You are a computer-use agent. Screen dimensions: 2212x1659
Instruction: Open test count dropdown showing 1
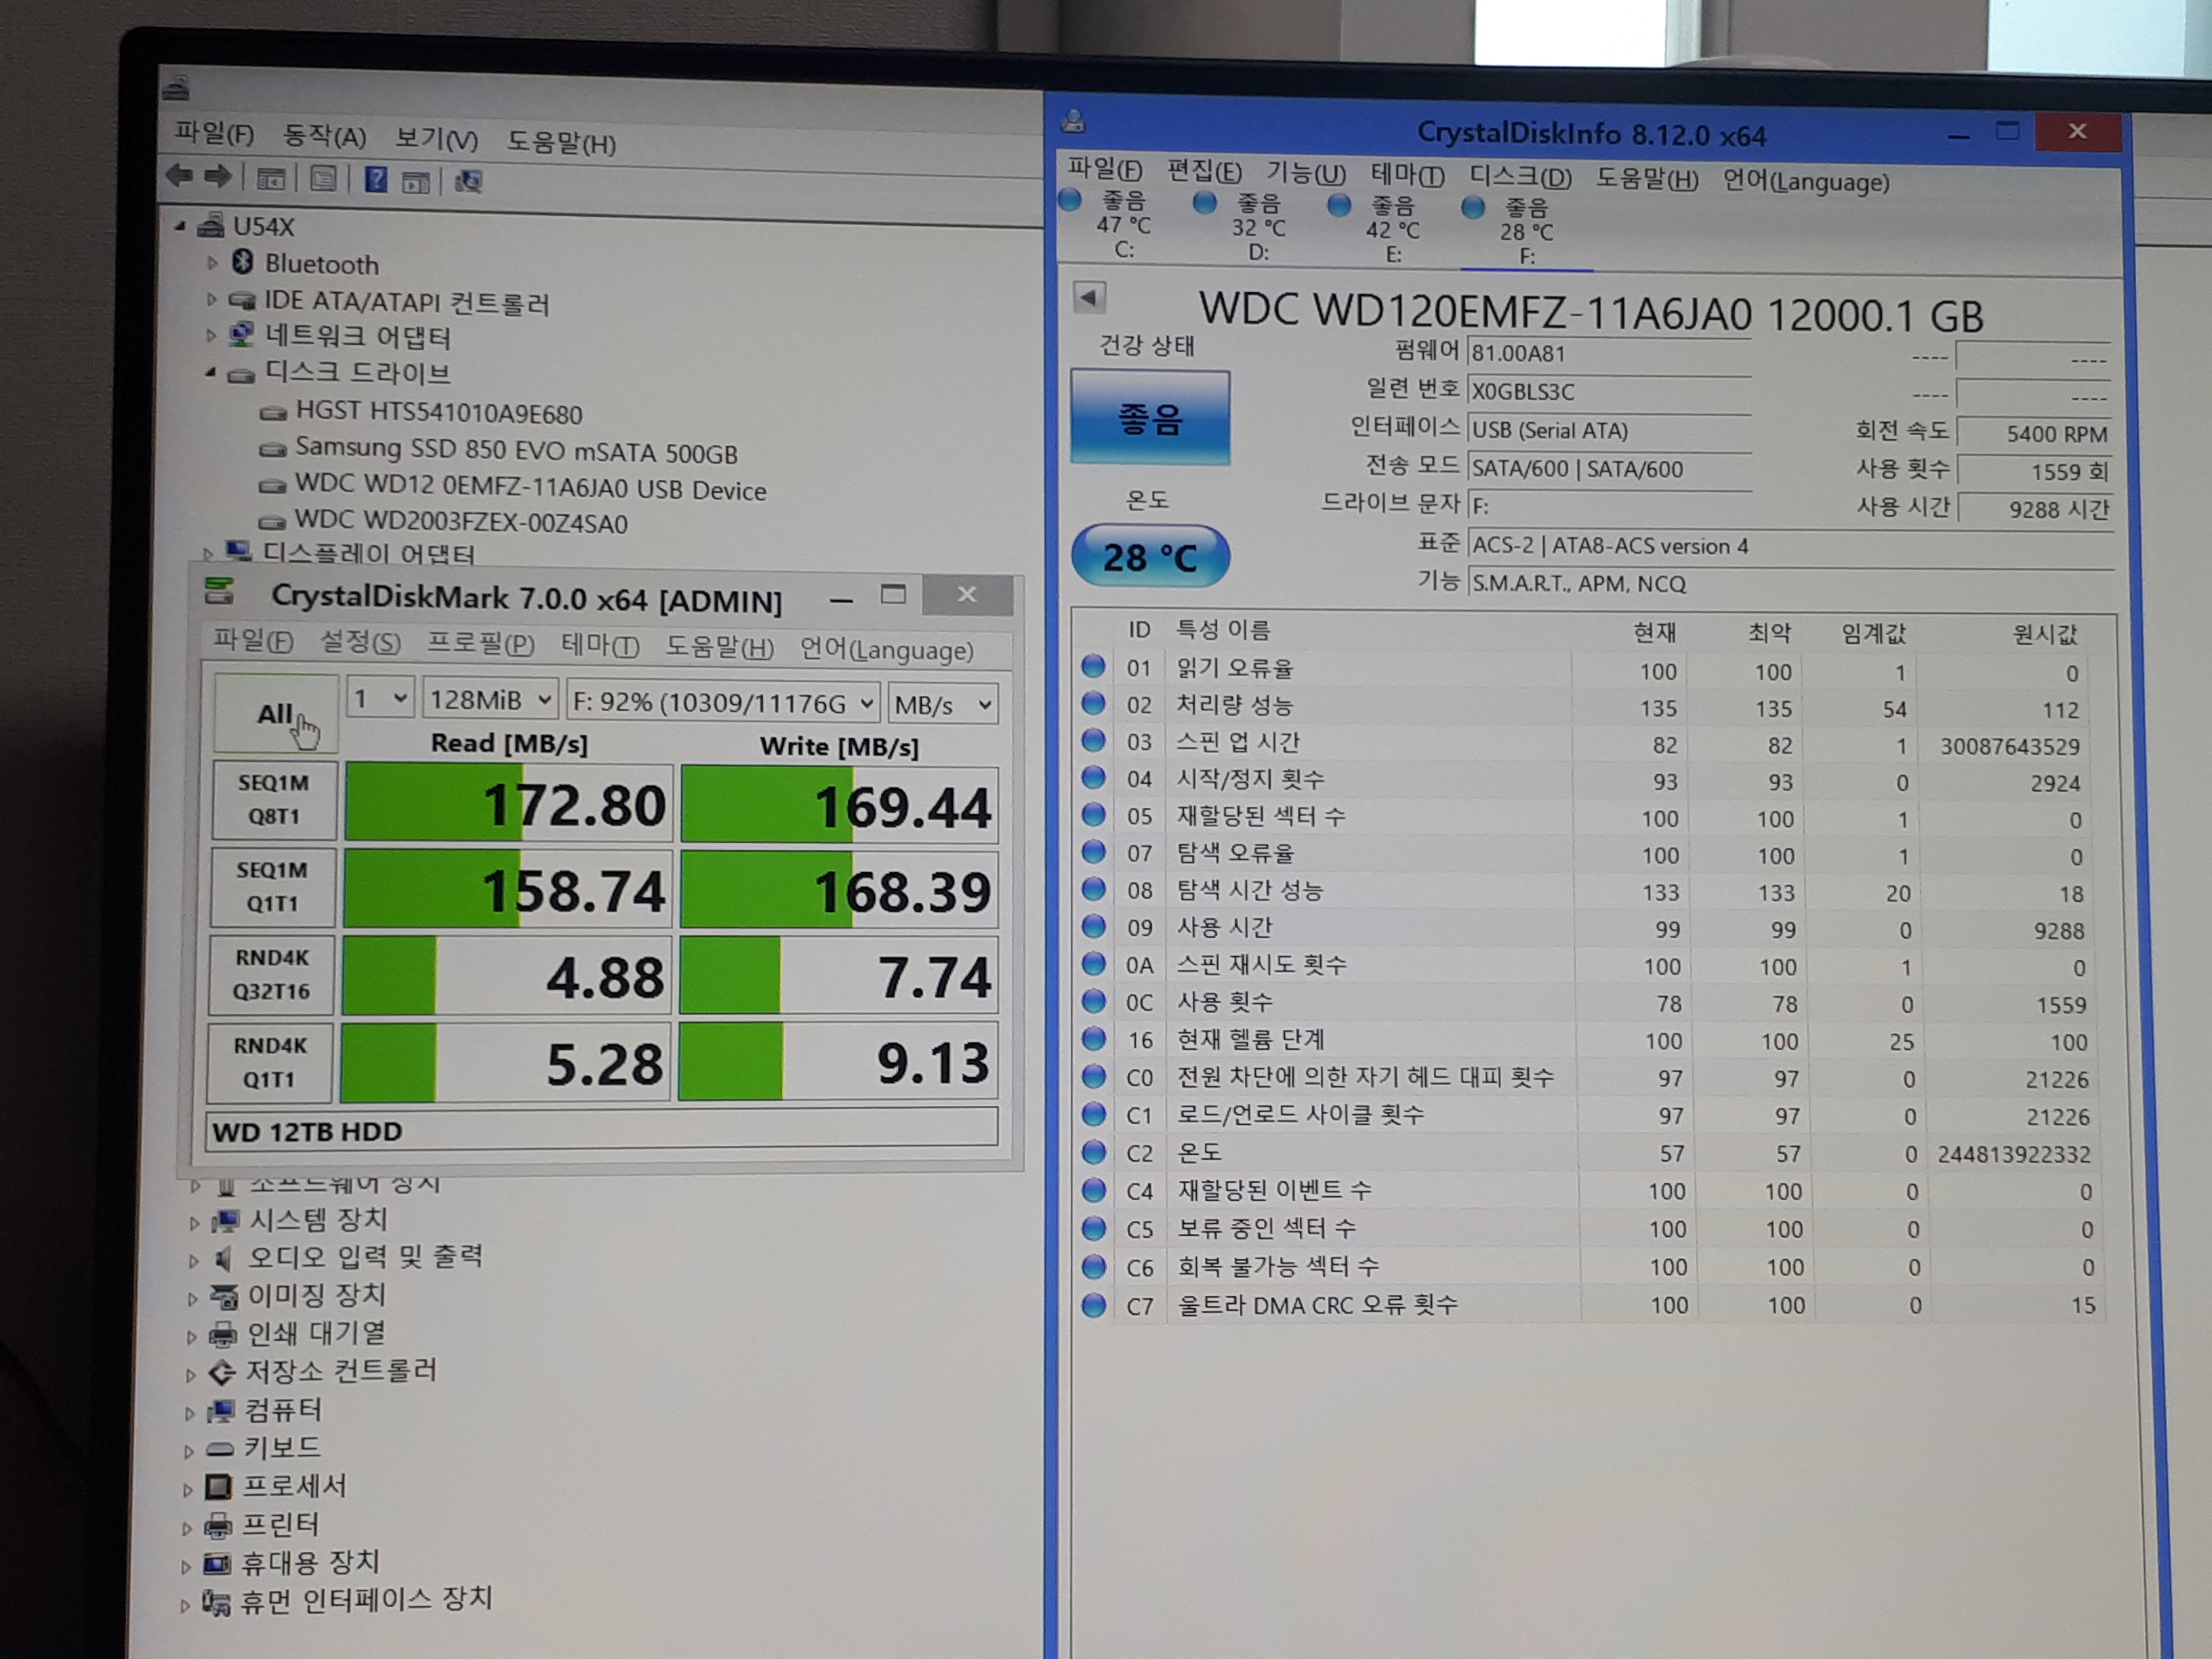tap(379, 698)
